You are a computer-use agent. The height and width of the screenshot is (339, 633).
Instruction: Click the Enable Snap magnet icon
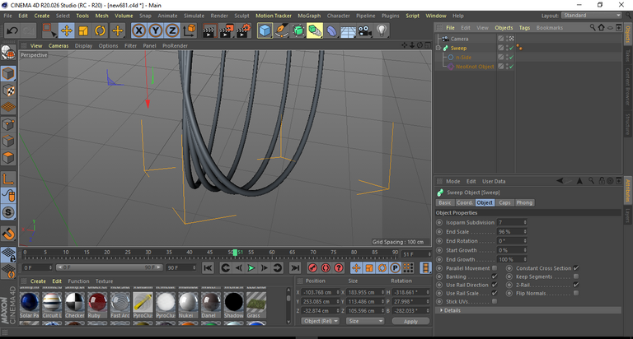coord(8,234)
